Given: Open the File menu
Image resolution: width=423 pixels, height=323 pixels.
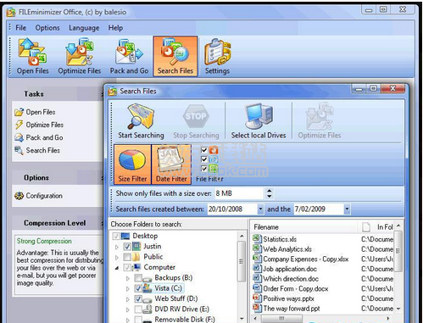Looking at the screenshot, I should (x=20, y=28).
